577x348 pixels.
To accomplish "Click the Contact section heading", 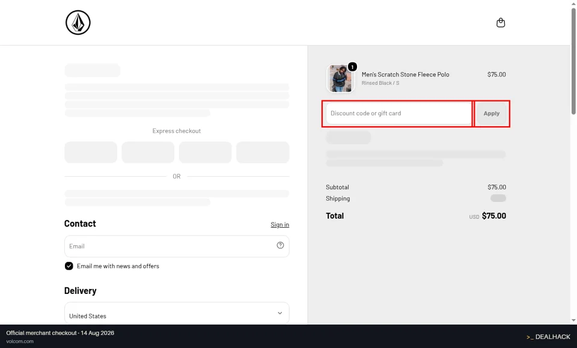I will click(x=80, y=224).
